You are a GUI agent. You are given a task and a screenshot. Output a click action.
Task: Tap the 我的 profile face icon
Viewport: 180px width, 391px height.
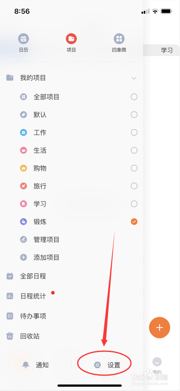tap(157, 361)
